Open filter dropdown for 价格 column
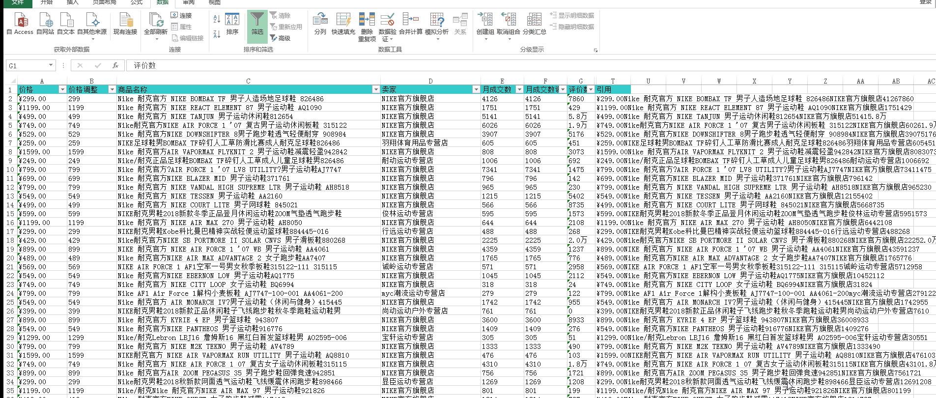 click(x=62, y=89)
